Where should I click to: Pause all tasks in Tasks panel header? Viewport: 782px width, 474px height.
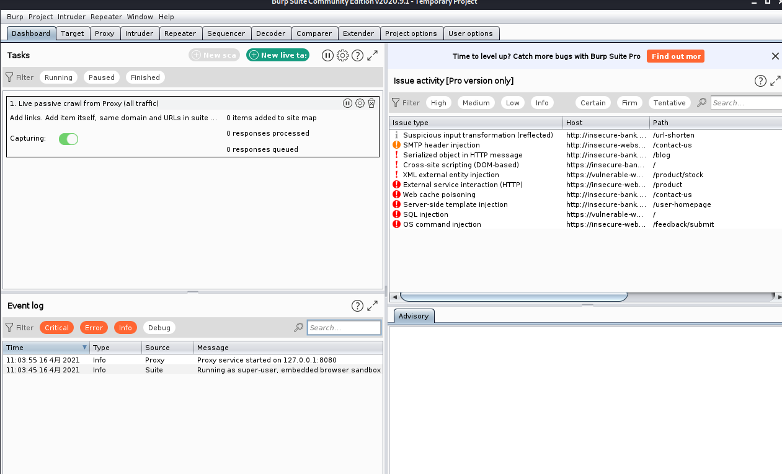click(x=327, y=55)
